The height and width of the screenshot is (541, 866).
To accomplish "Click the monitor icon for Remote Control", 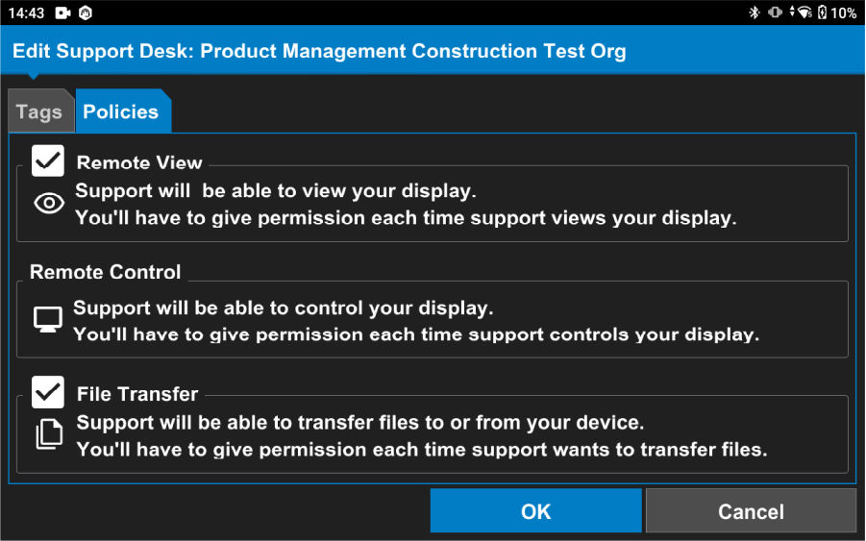I will 48,320.
